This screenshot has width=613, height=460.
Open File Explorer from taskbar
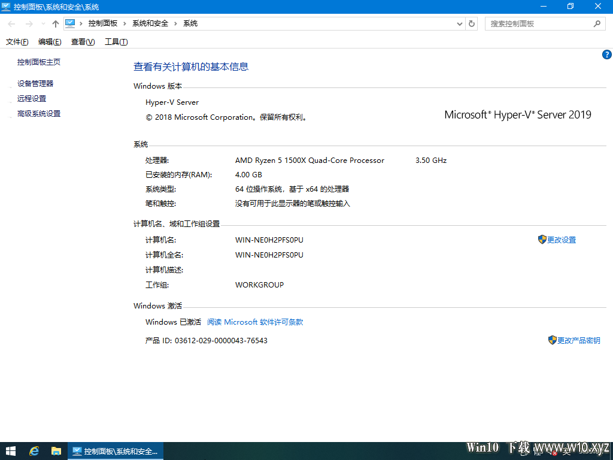56,451
